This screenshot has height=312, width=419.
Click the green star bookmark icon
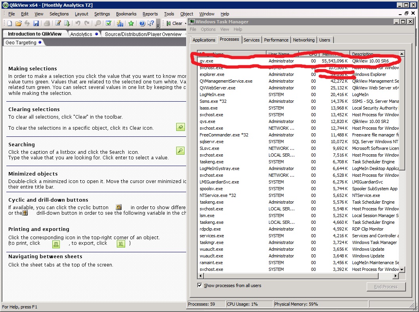point(131,24)
